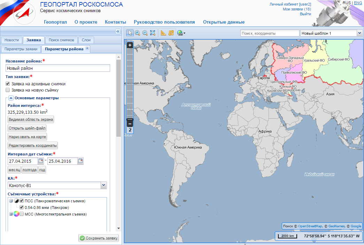Click the Открыть шейп-файл button

(27, 128)
